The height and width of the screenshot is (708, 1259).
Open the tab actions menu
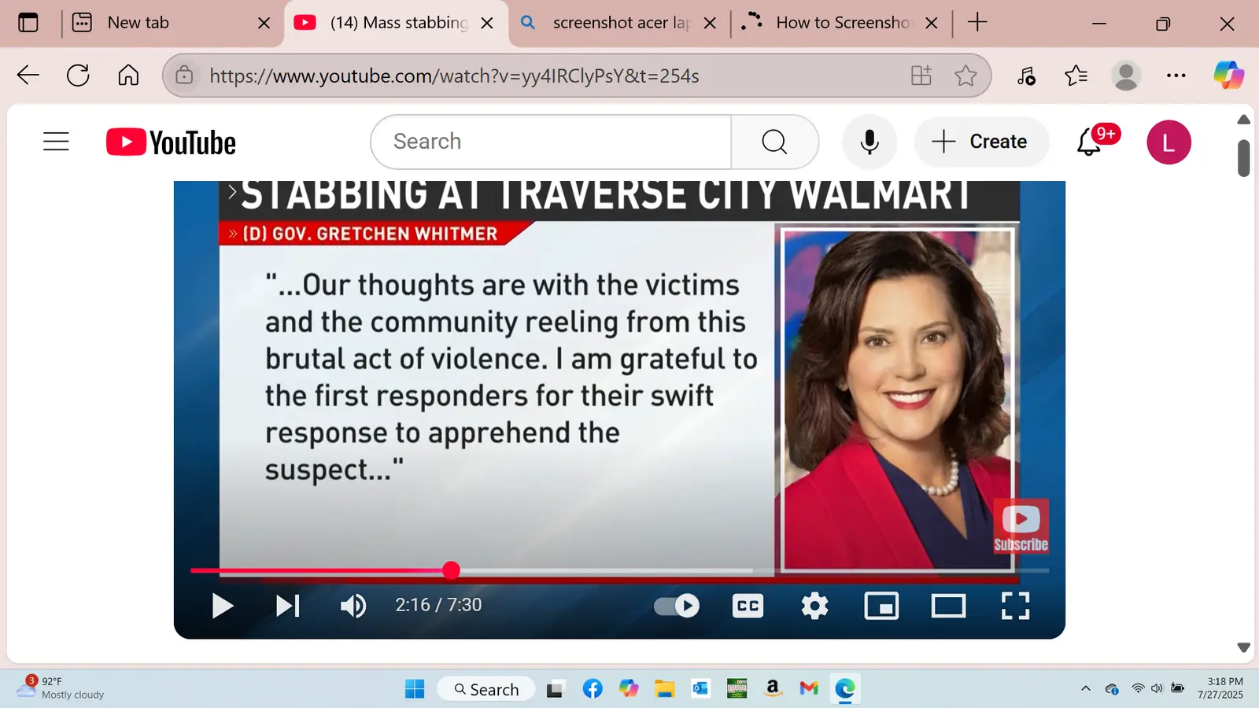(x=28, y=23)
